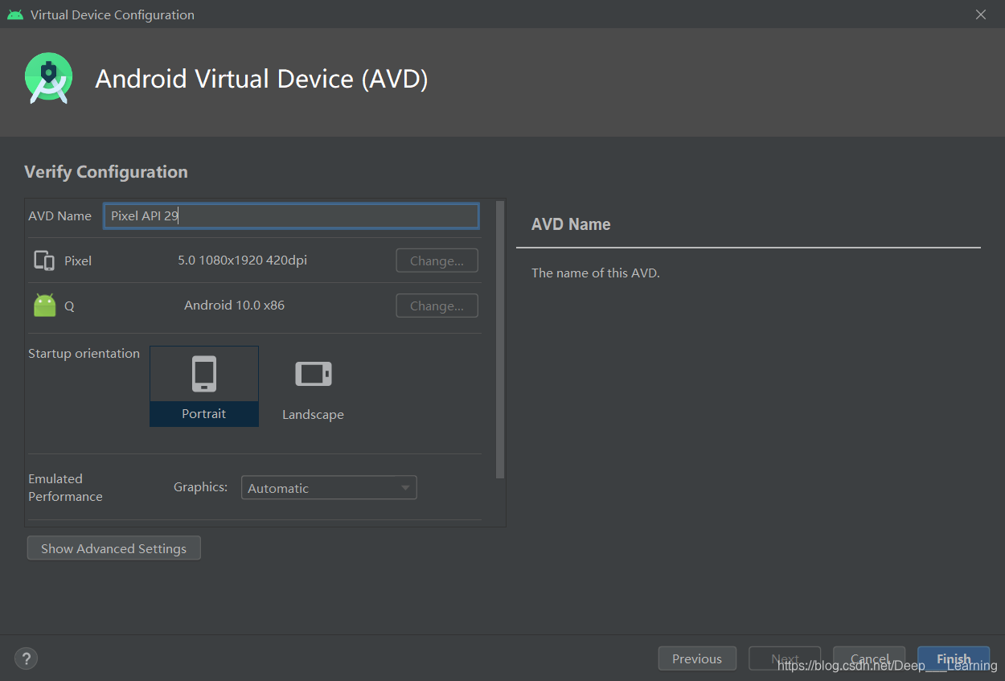Click the 'Q' release name text
The width and height of the screenshot is (1005, 681).
point(69,306)
